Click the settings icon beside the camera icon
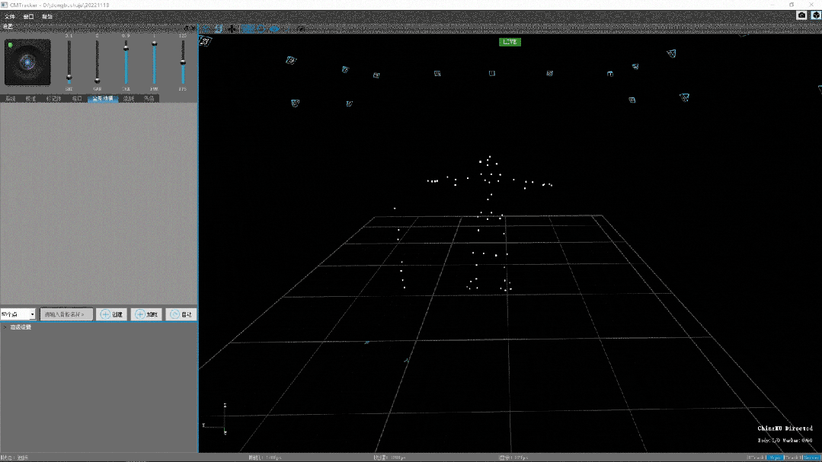The height and width of the screenshot is (462, 822). [816, 16]
